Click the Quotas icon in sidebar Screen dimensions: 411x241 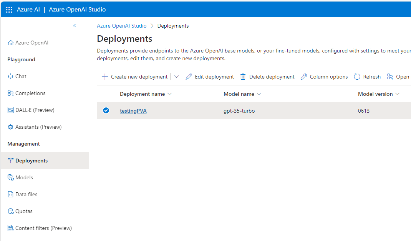tap(10, 211)
